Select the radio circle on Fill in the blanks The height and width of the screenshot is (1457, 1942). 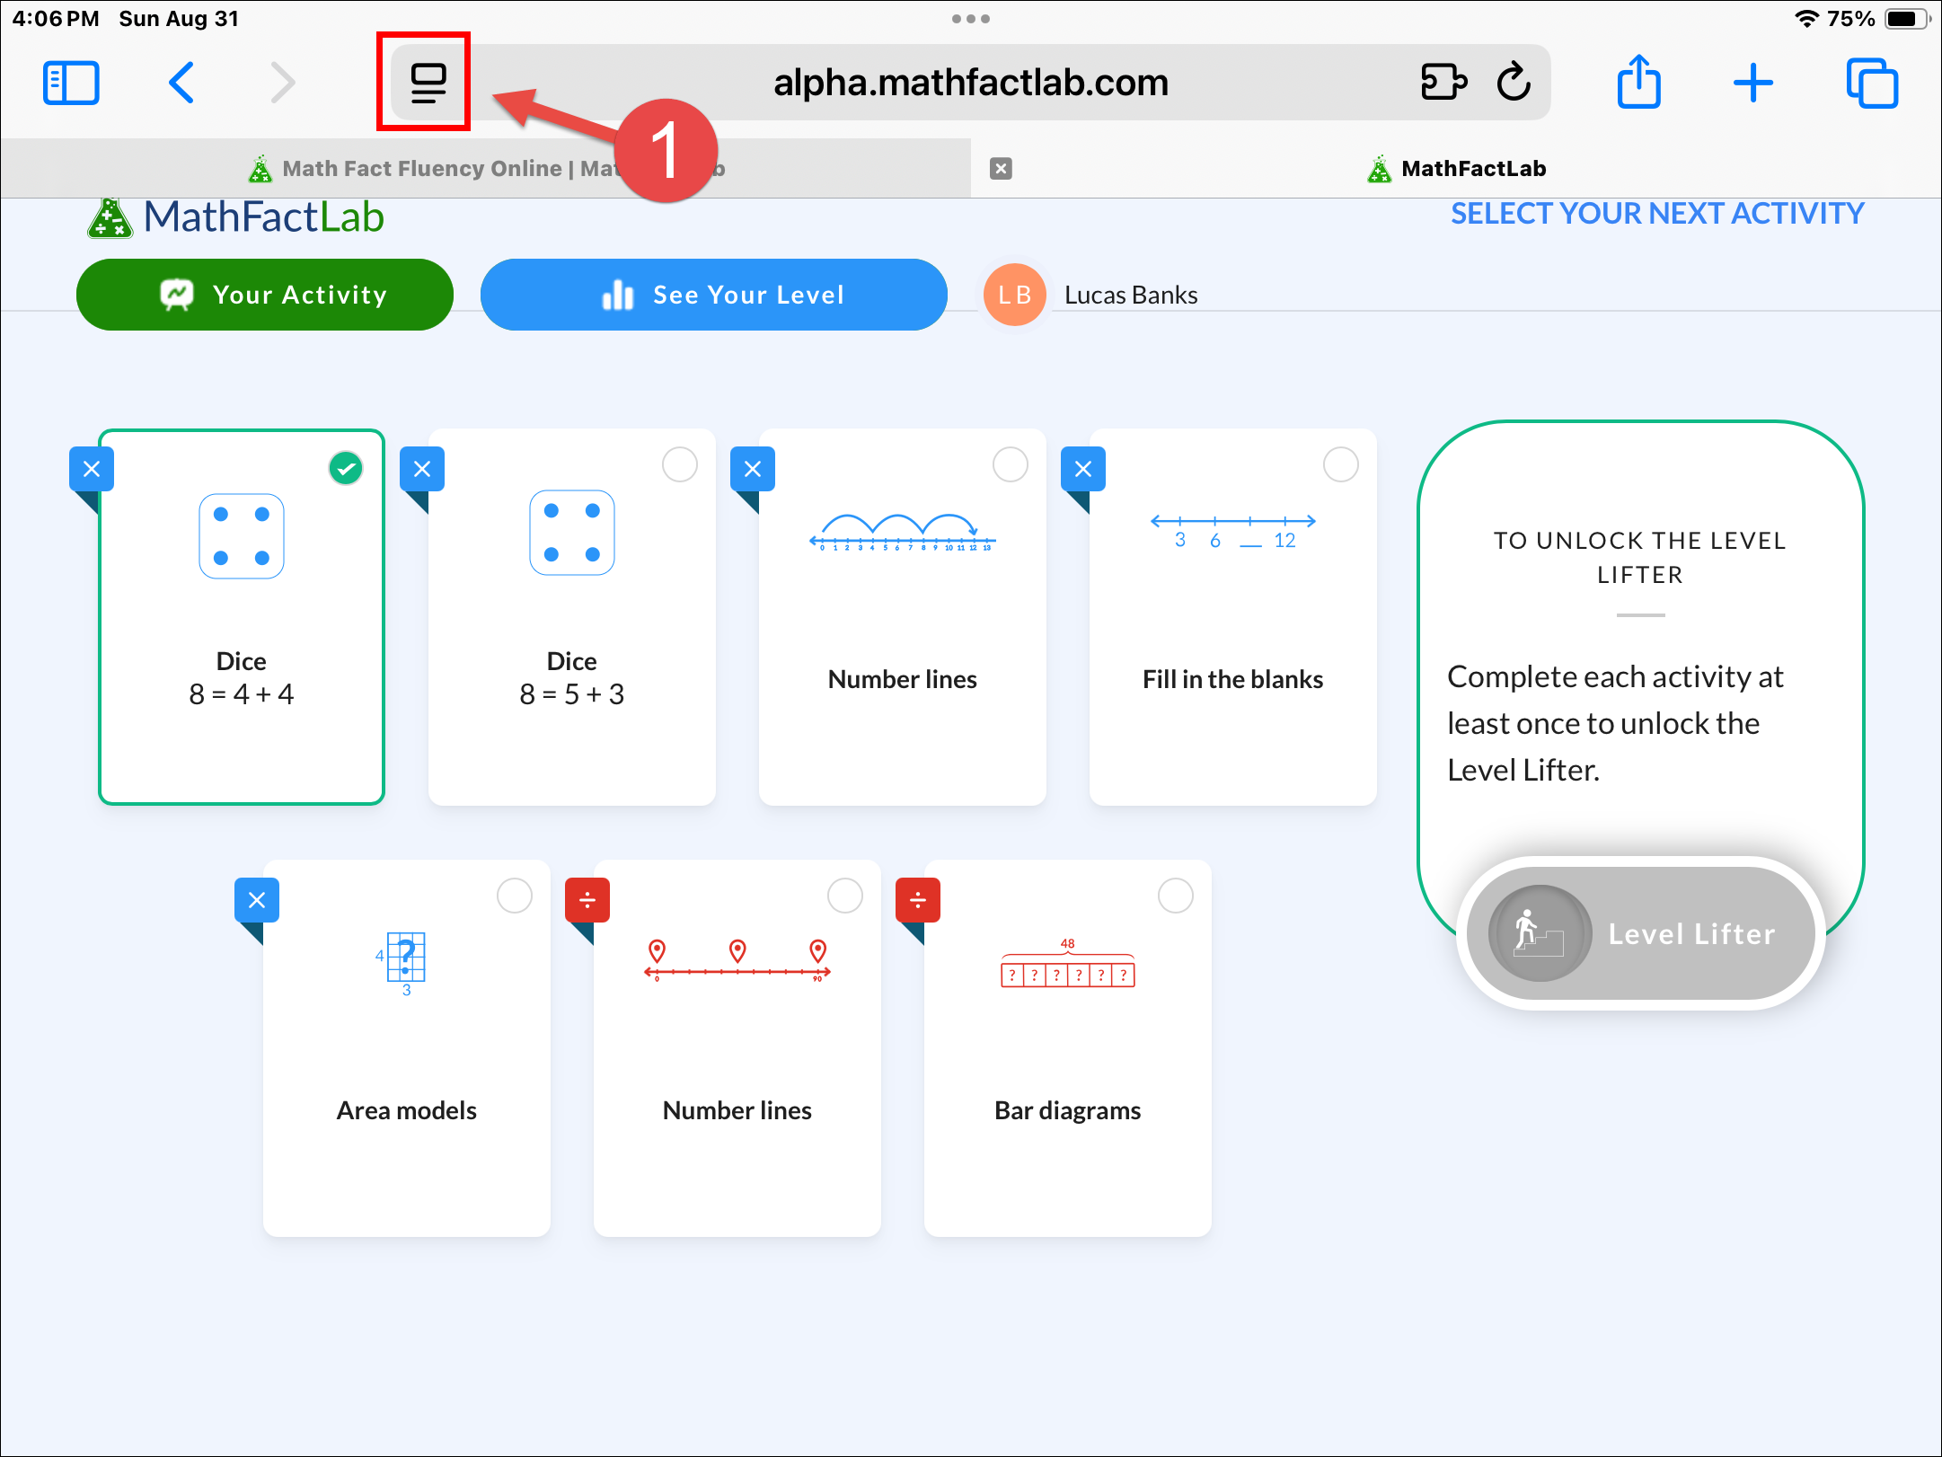coord(1341,464)
